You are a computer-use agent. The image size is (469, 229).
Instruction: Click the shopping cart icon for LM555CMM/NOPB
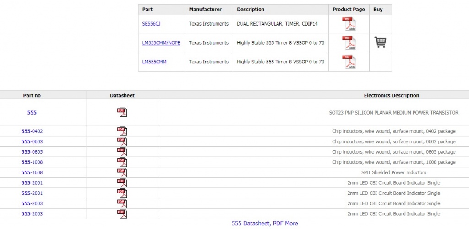[380, 42]
